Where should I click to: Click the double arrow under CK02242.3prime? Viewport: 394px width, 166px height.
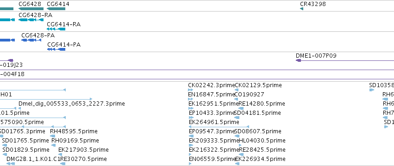tap(190, 90)
